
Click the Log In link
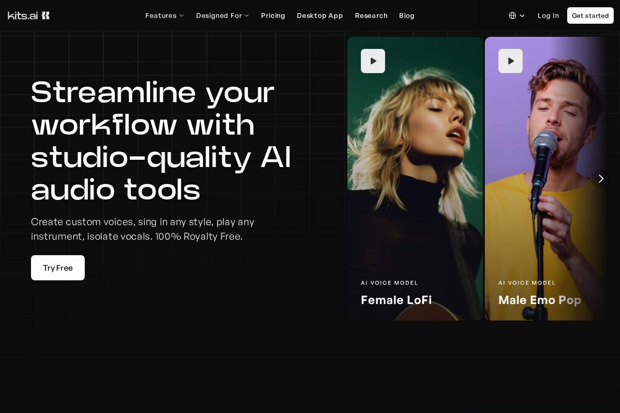tap(548, 15)
